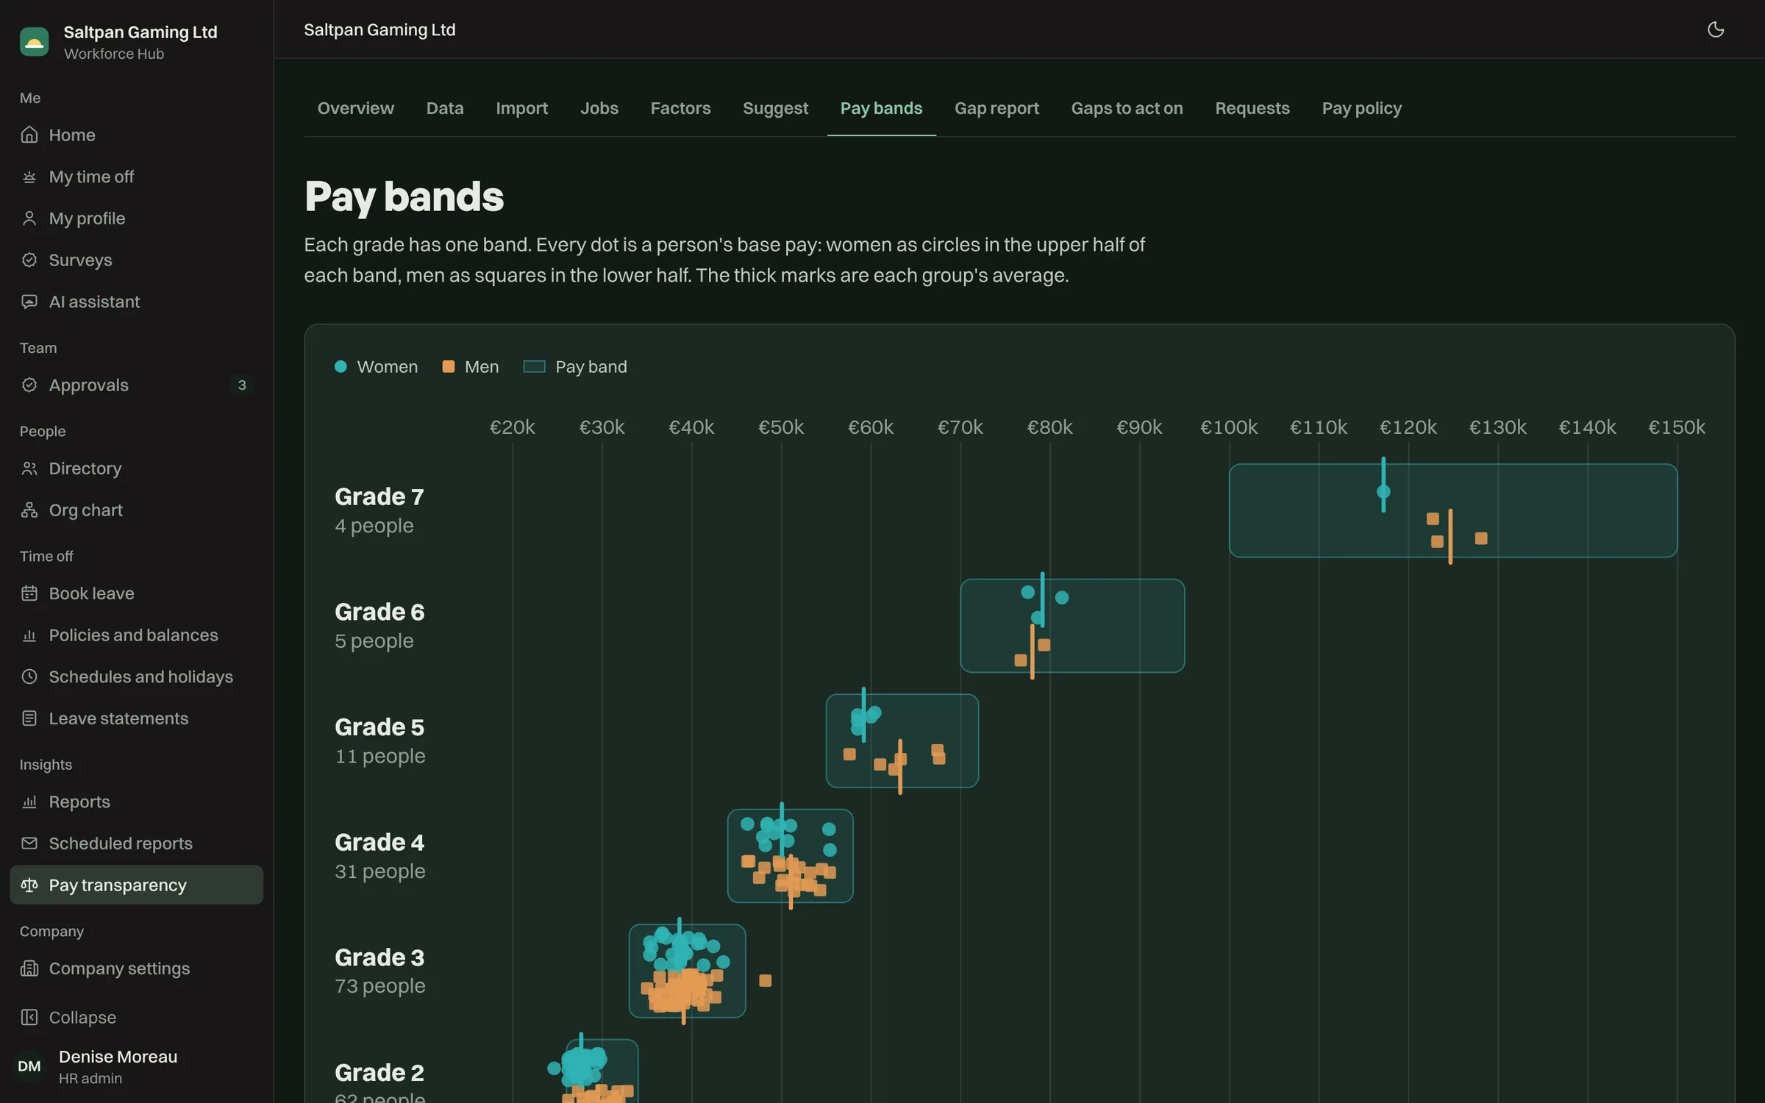Click the Pay band legend swatch
Viewport: 1765px width, 1103px height.
[x=534, y=366]
